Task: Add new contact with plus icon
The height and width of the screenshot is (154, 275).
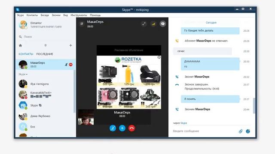Action: point(70,45)
